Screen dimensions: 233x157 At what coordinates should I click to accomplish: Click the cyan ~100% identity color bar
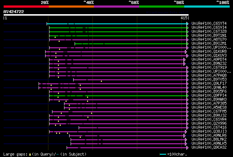point(207,7)
